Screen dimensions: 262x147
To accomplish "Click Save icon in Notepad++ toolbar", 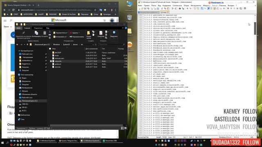I will 145,8.
